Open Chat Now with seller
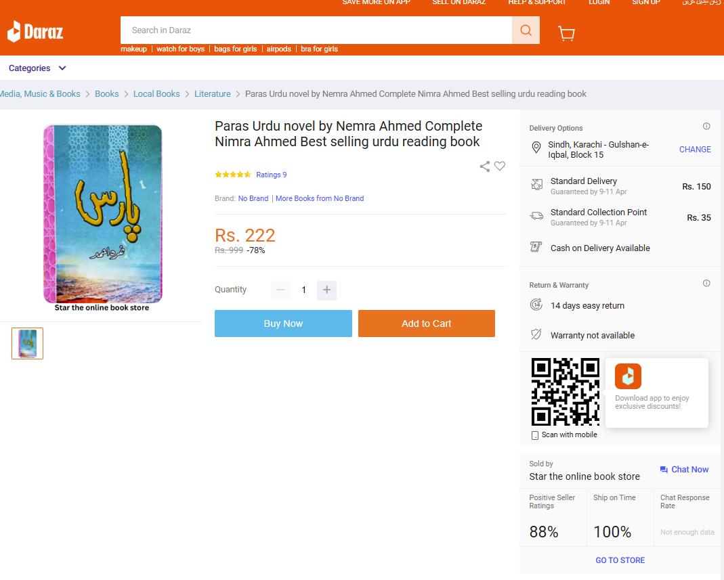The height and width of the screenshot is (580, 724). [684, 469]
